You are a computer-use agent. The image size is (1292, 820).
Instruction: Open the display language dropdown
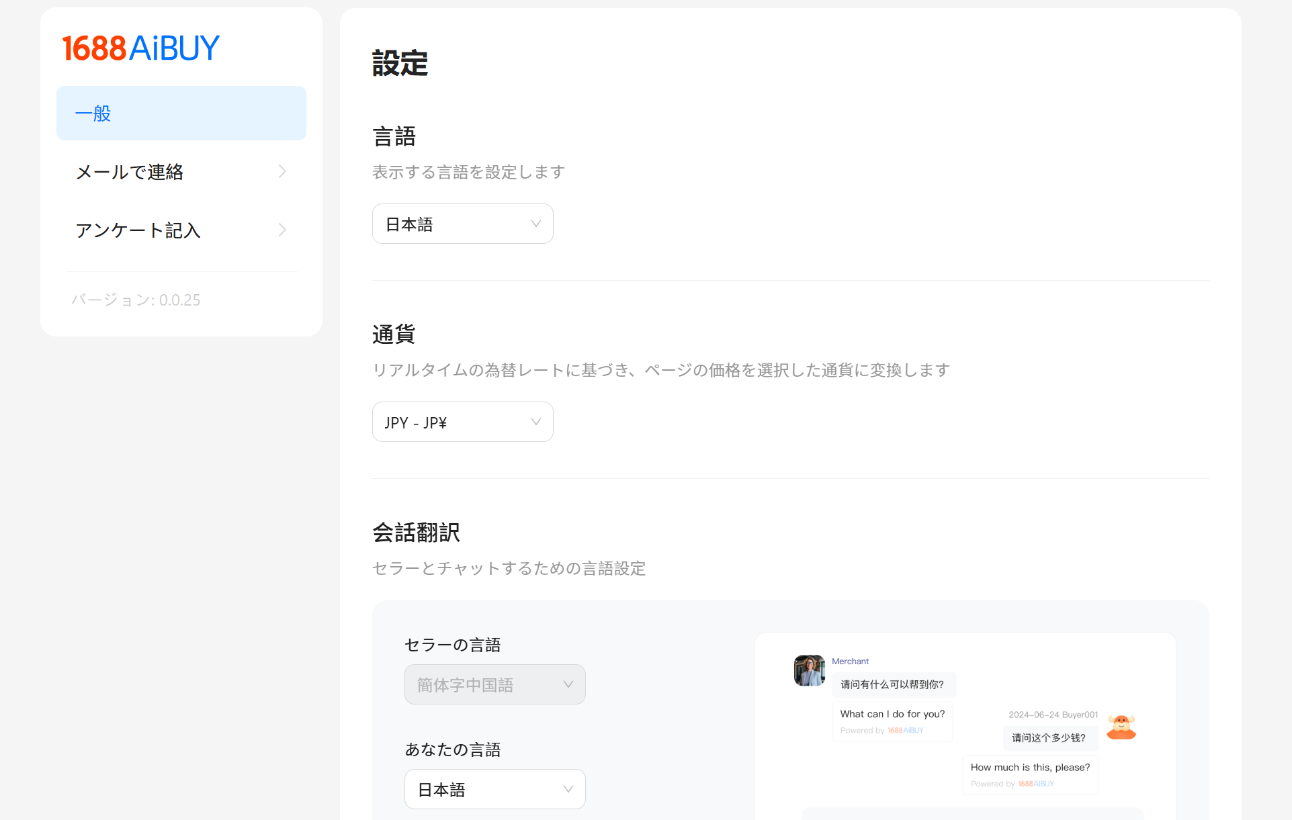tap(462, 224)
